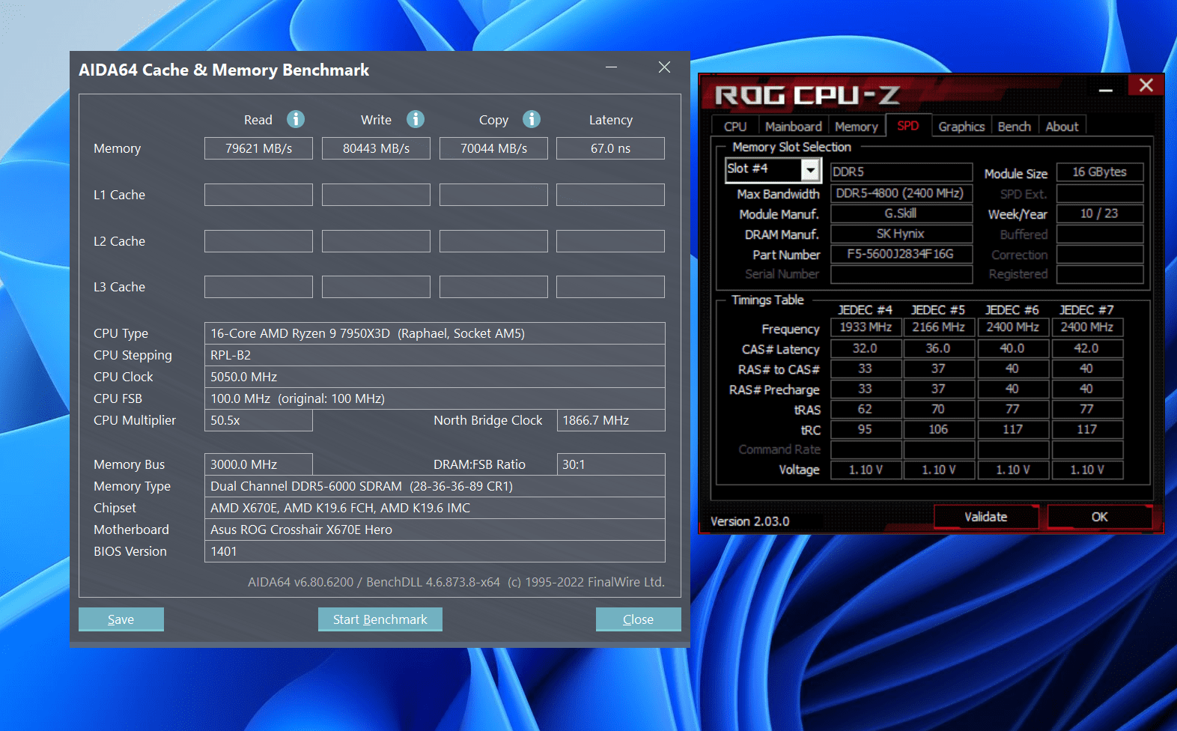Click the DRAM:FSB Ratio value 30:1
Image resolution: width=1177 pixels, height=731 pixels.
tap(611, 464)
